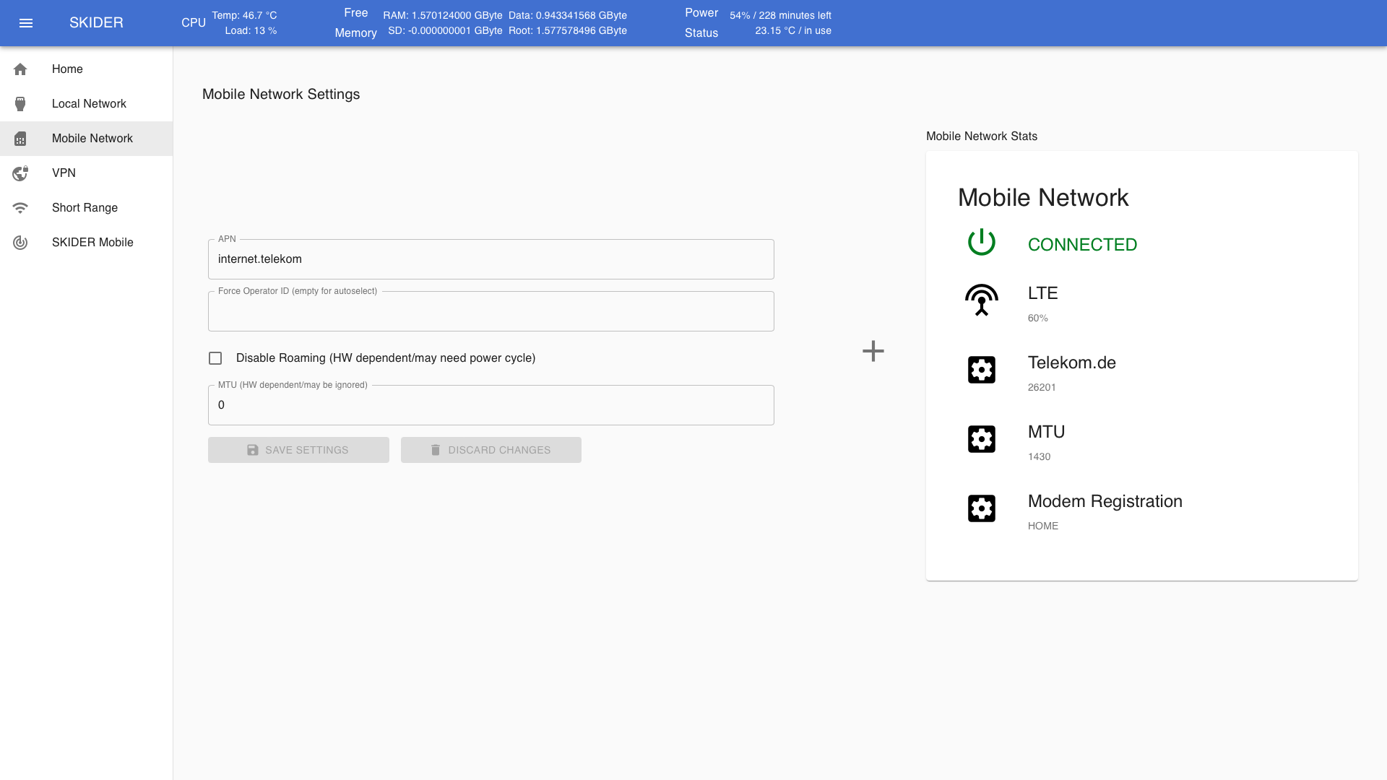Click the RAM 1.570124000 GByte readout

click(442, 15)
